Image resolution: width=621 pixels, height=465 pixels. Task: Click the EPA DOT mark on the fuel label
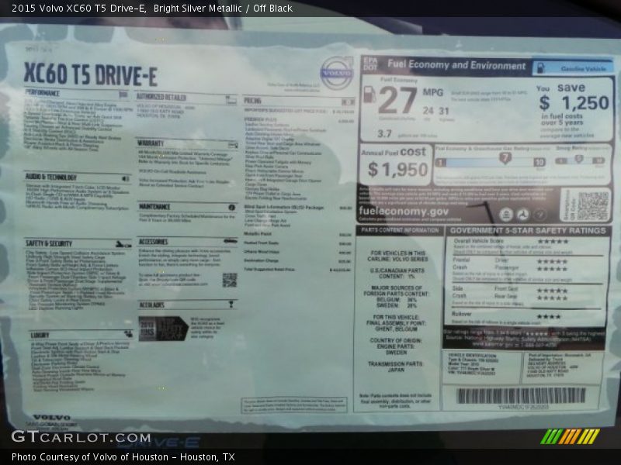point(370,64)
